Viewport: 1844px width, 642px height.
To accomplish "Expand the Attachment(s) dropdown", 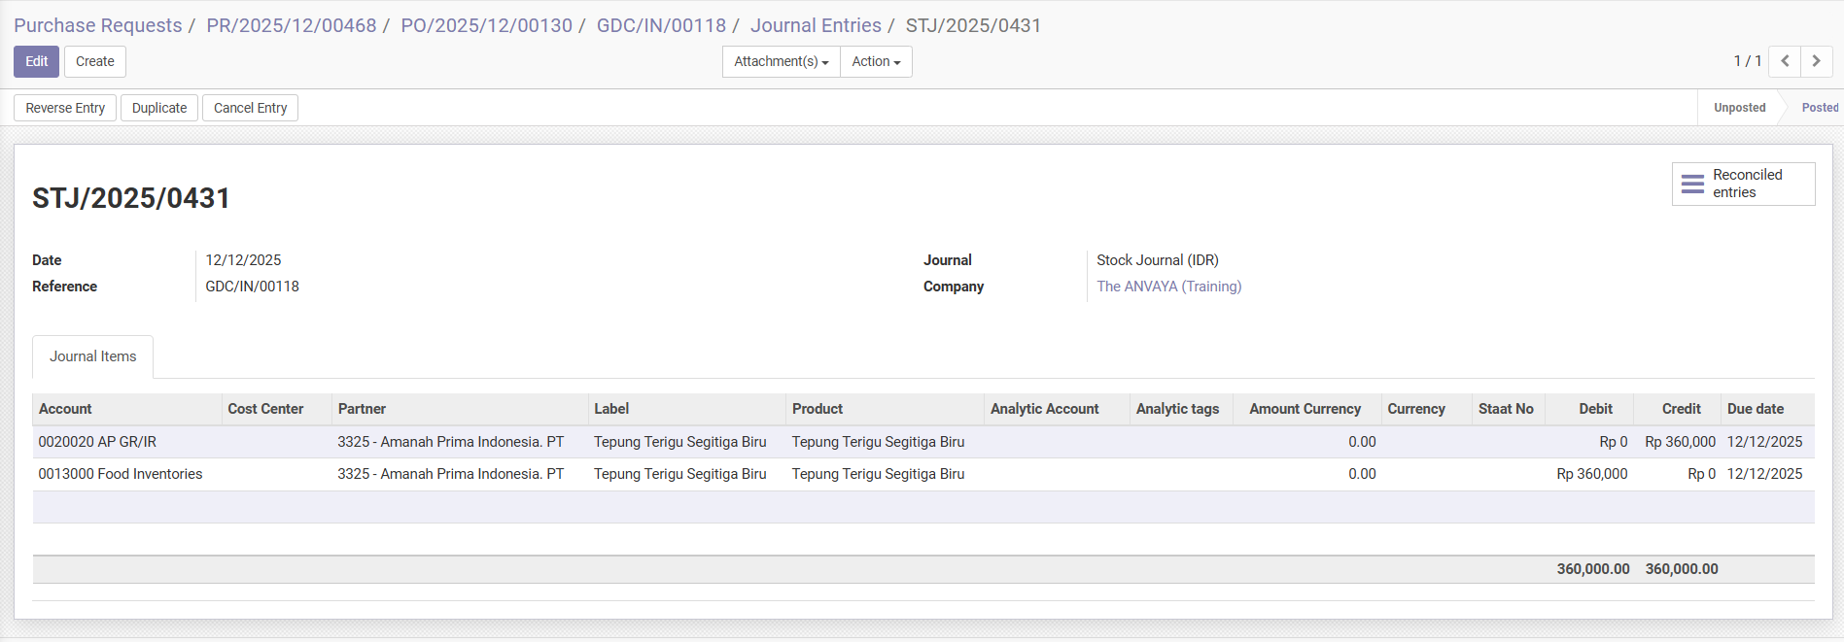I will (x=781, y=61).
